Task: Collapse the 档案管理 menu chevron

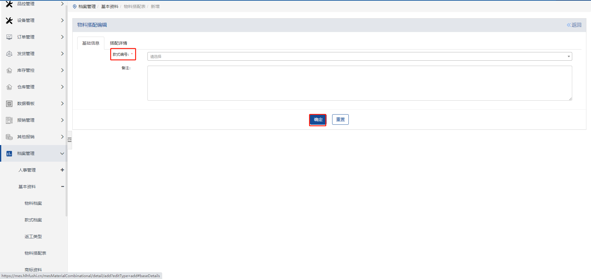Action: coord(62,153)
